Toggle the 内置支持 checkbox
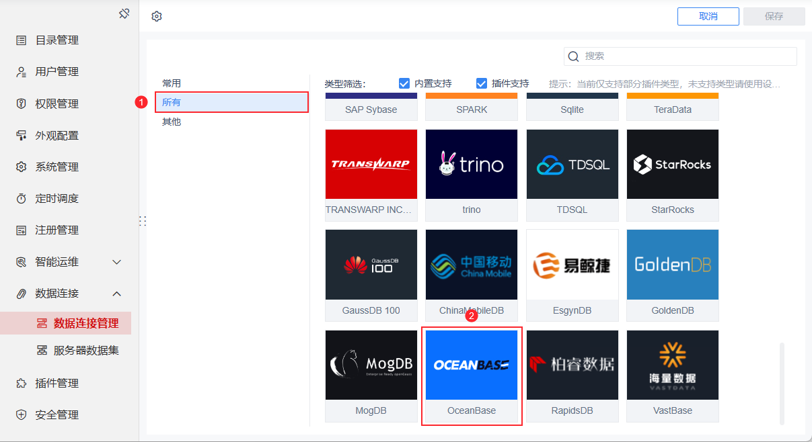 point(404,83)
